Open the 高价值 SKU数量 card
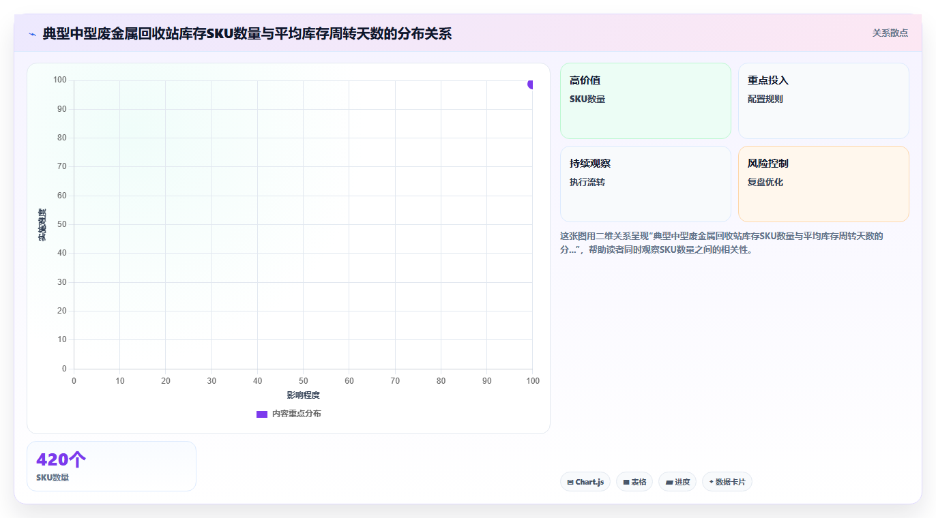The width and height of the screenshot is (936, 518). pos(645,101)
